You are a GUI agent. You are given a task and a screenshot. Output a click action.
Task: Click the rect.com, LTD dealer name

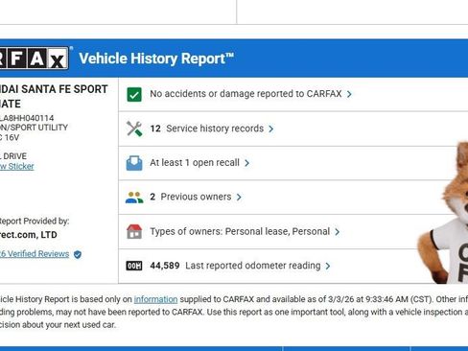tap(29, 235)
